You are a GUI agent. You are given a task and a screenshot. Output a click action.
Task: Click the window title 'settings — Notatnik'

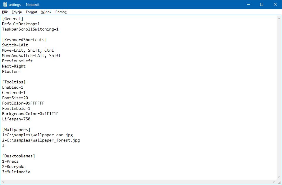[24, 5]
